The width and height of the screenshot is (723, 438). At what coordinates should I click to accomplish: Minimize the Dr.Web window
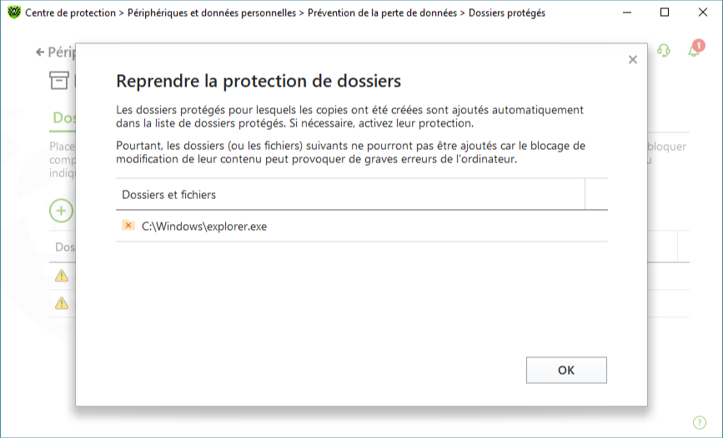(627, 12)
